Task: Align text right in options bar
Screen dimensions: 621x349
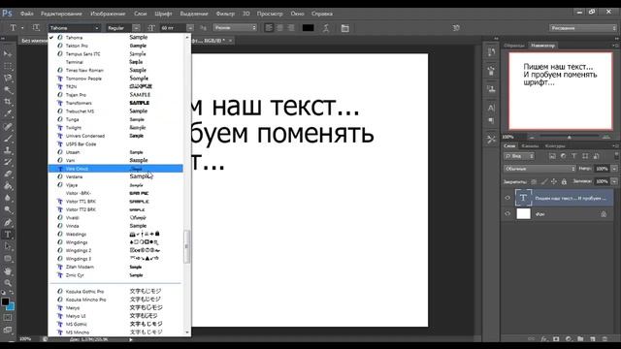Action: [291, 28]
